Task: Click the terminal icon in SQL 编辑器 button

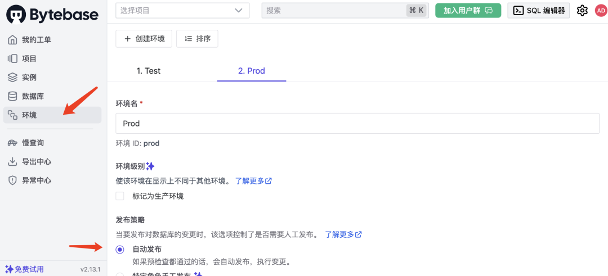Action: tap(518, 11)
